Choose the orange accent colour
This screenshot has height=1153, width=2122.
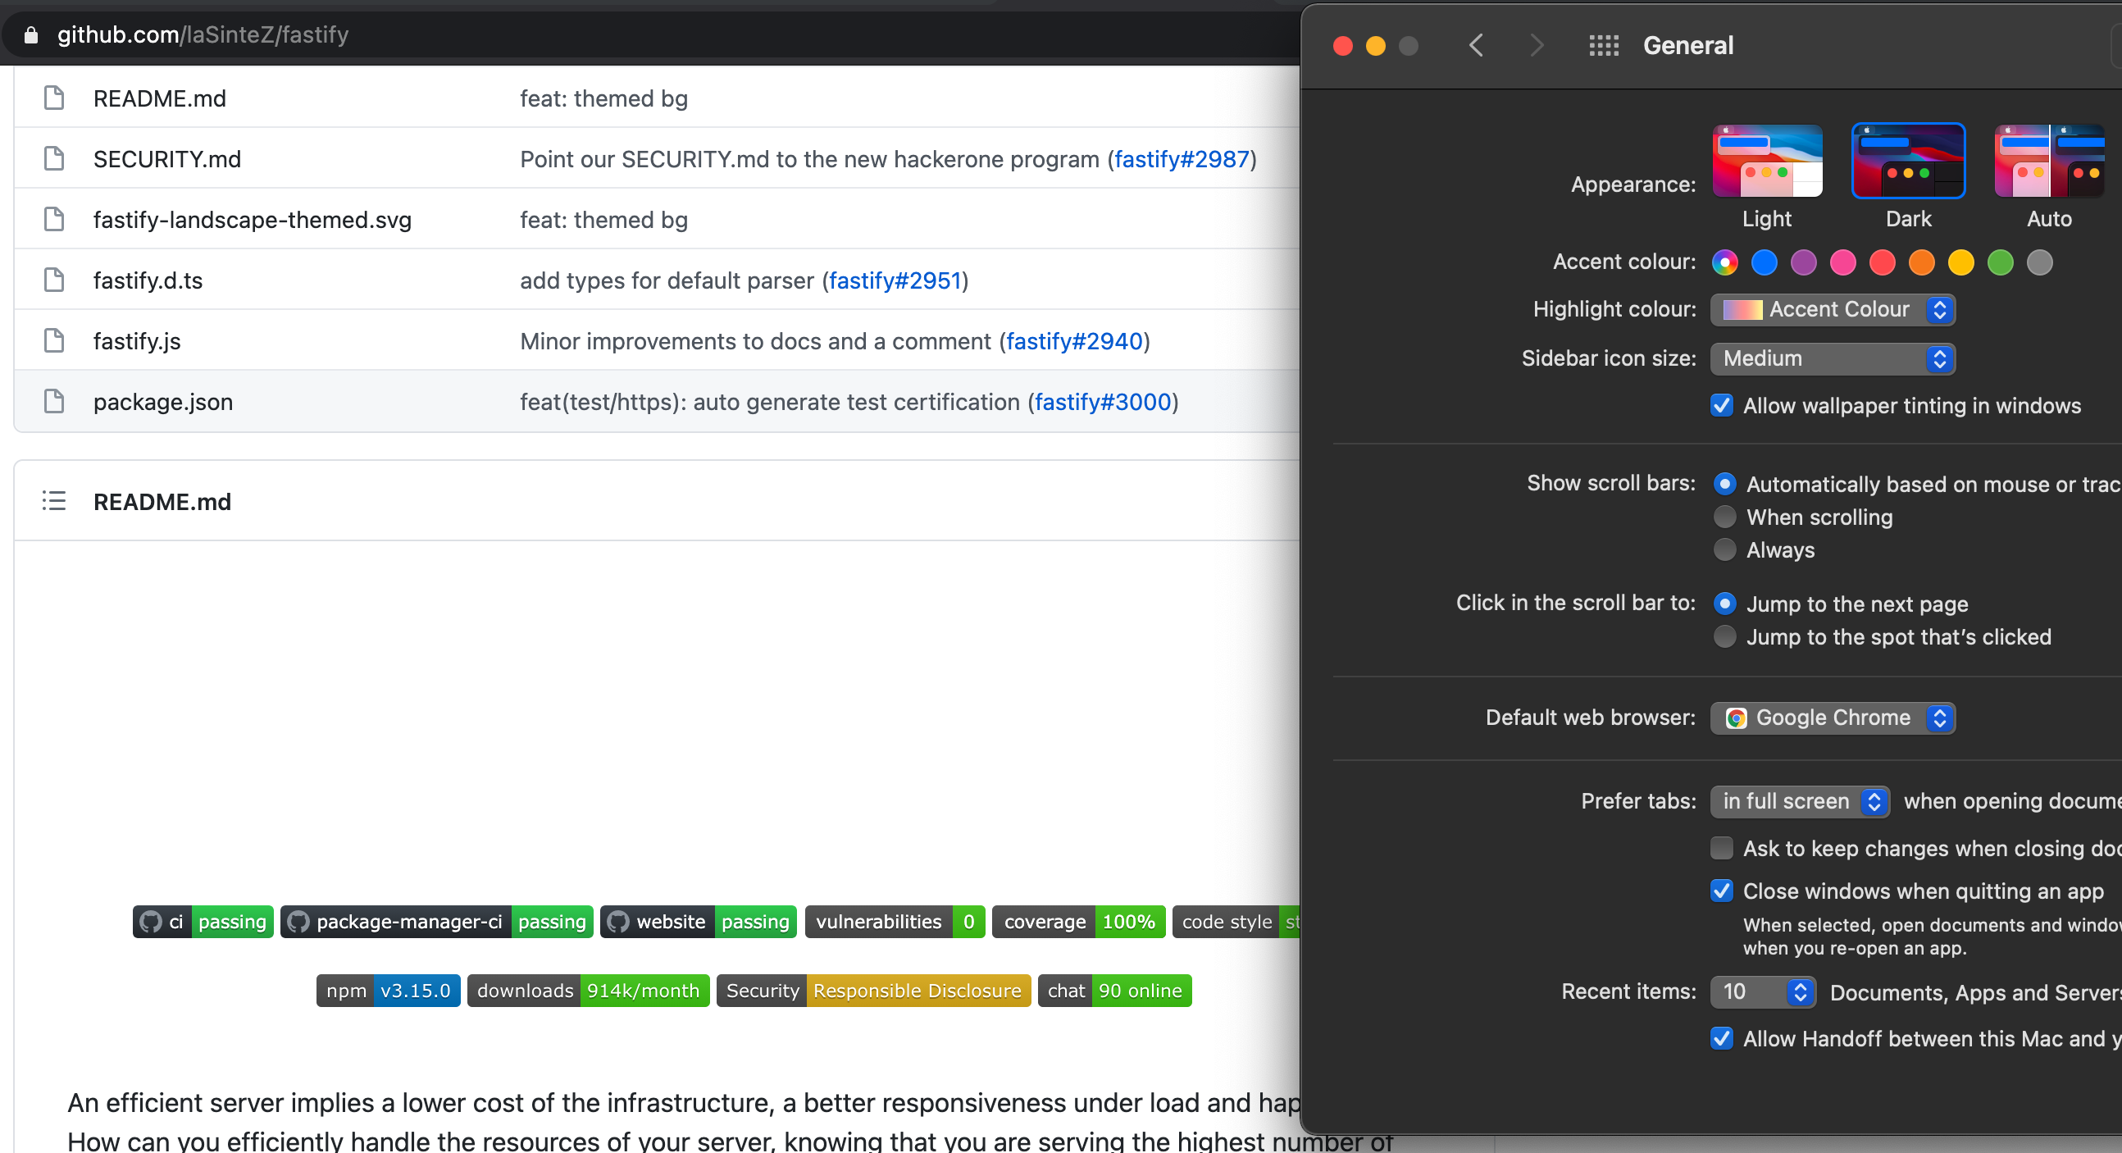(1922, 262)
